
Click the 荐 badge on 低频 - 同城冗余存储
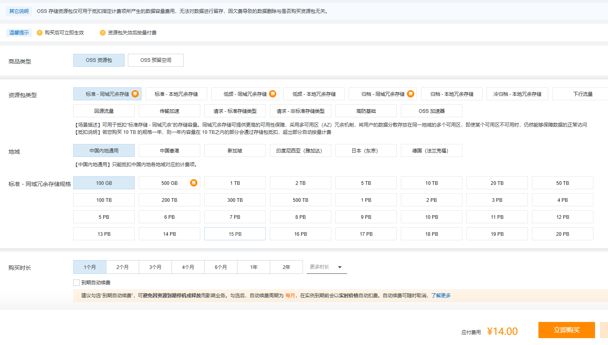click(272, 93)
